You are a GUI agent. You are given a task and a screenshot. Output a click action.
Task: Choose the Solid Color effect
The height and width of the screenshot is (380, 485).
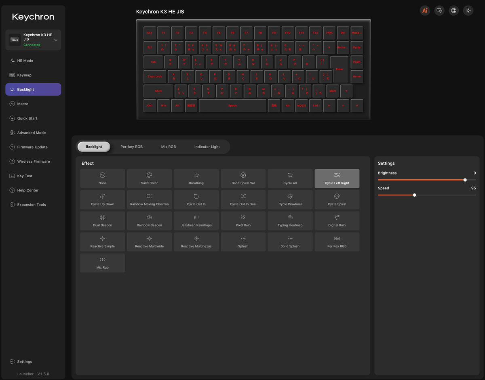click(150, 178)
